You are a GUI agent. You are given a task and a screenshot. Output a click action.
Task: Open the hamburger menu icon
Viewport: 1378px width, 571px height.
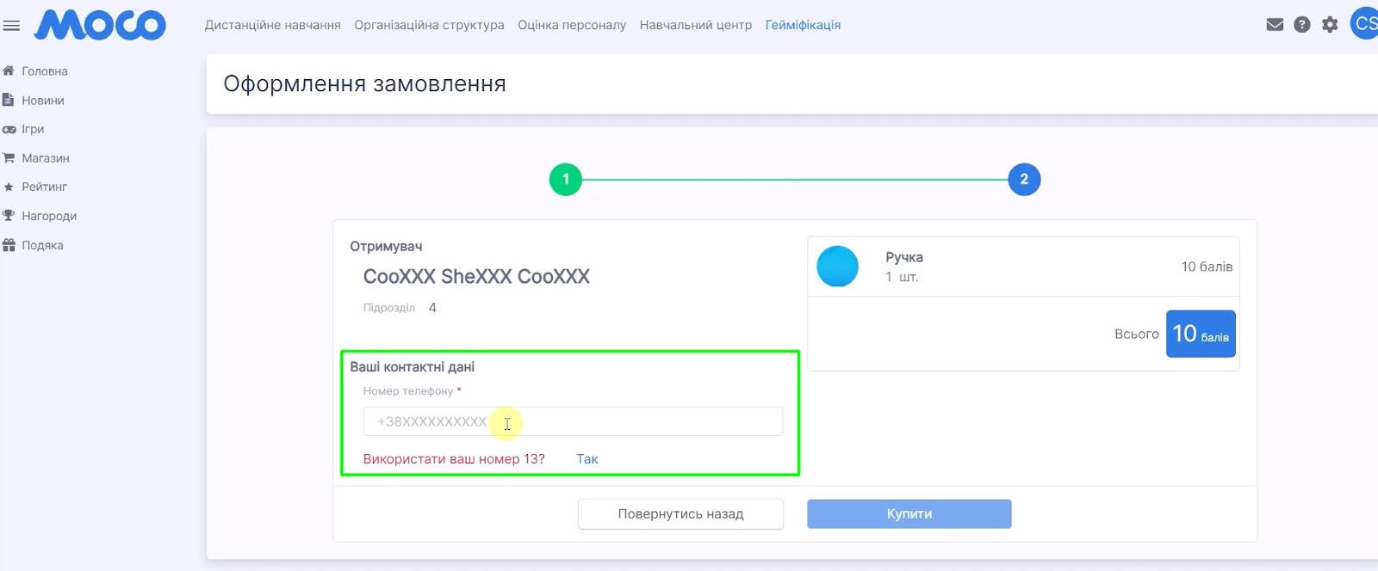(11, 26)
